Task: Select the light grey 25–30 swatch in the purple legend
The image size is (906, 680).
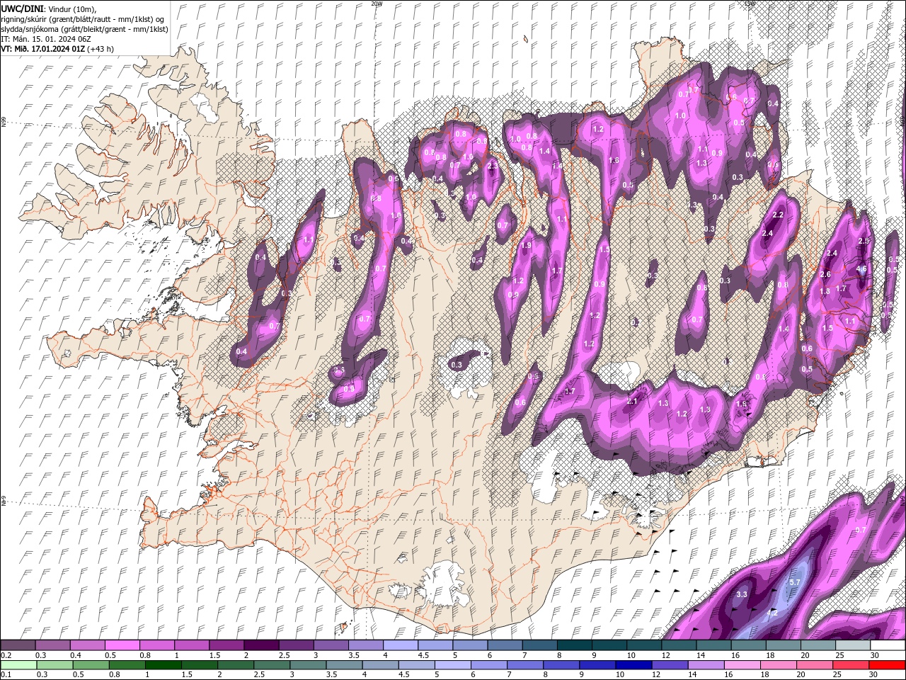Action: [x=853, y=645]
